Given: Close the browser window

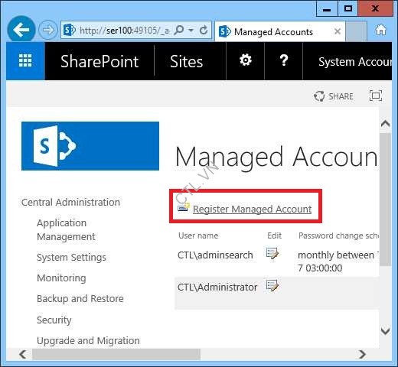Looking at the screenshot, I should 375,8.
